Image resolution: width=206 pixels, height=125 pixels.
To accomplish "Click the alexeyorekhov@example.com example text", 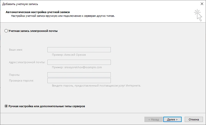I will coord(77,67).
